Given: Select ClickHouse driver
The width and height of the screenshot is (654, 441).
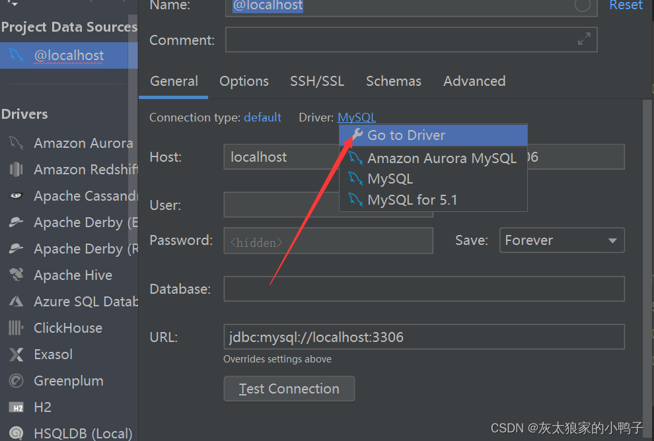Looking at the screenshot, I should pyautogui.click(x=69, y=328).
